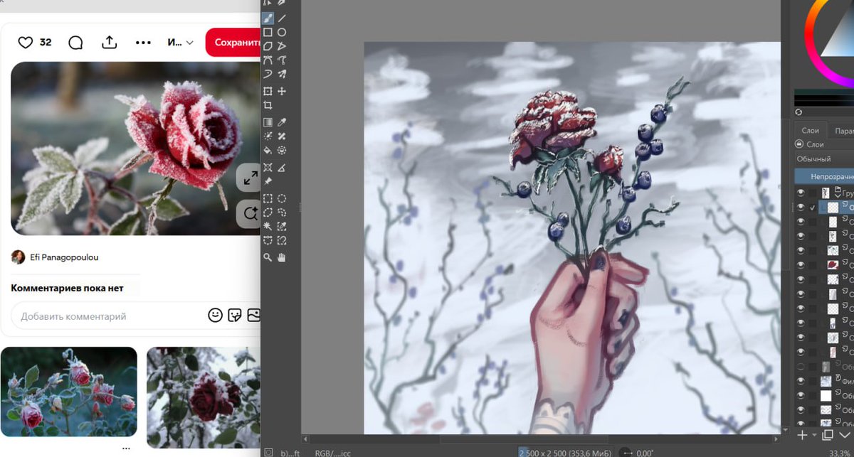Select the Measure tool

pyautogui.click(x=282, y=168)
